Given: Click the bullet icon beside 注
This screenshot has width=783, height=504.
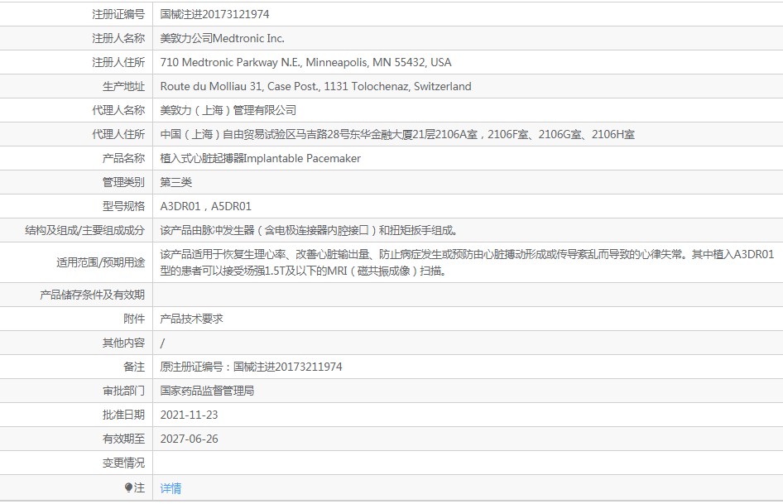Looking at the screenshot, I should pos(128,487).
